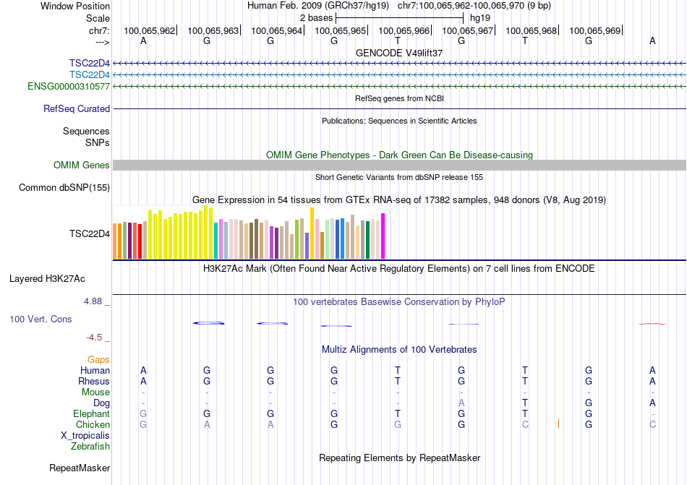
Task: Click the red negative PhyloP conservation mark
Action: click(652, 324)
